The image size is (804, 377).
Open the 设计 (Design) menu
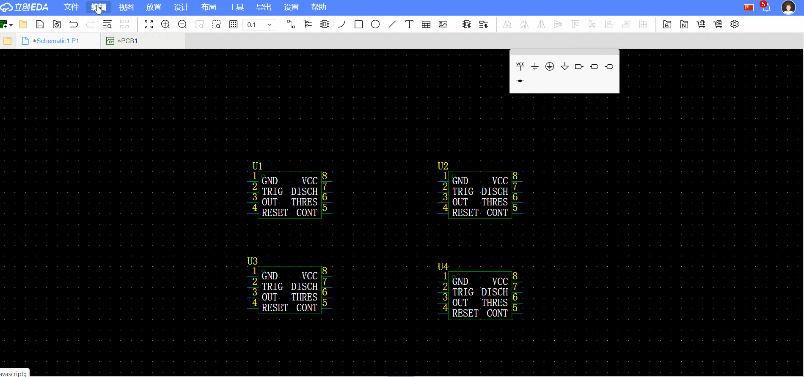tap(181, 7)
